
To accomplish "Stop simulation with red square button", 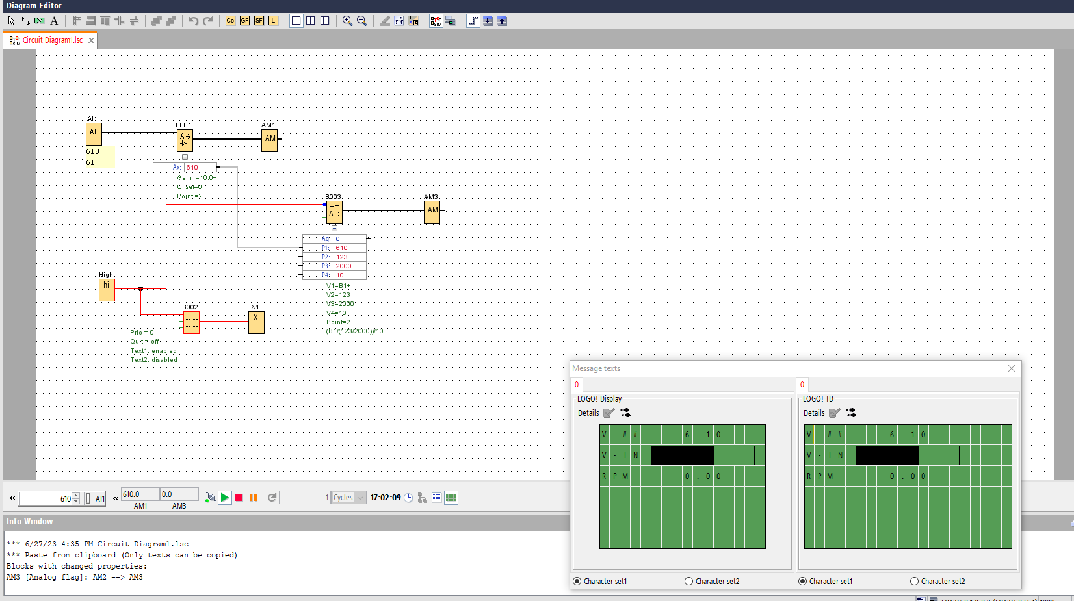I will click(x=239, y=498).
